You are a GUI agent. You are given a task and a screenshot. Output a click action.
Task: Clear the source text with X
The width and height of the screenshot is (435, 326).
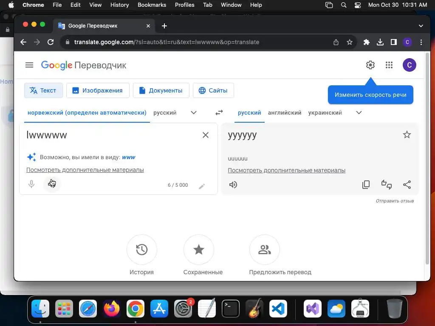(206, 135)
